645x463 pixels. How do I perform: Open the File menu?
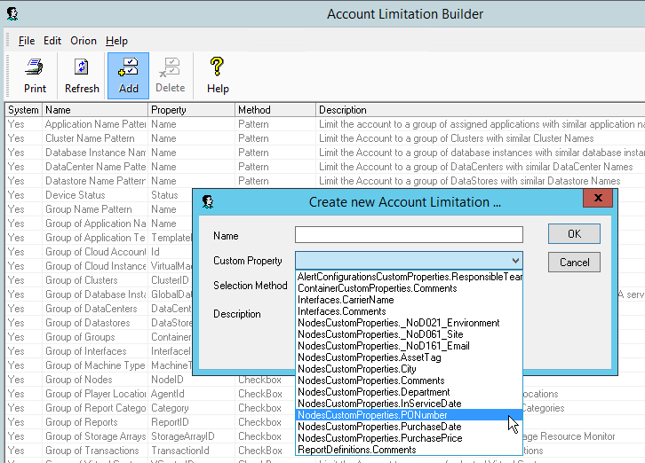click(x=27, y=41)
